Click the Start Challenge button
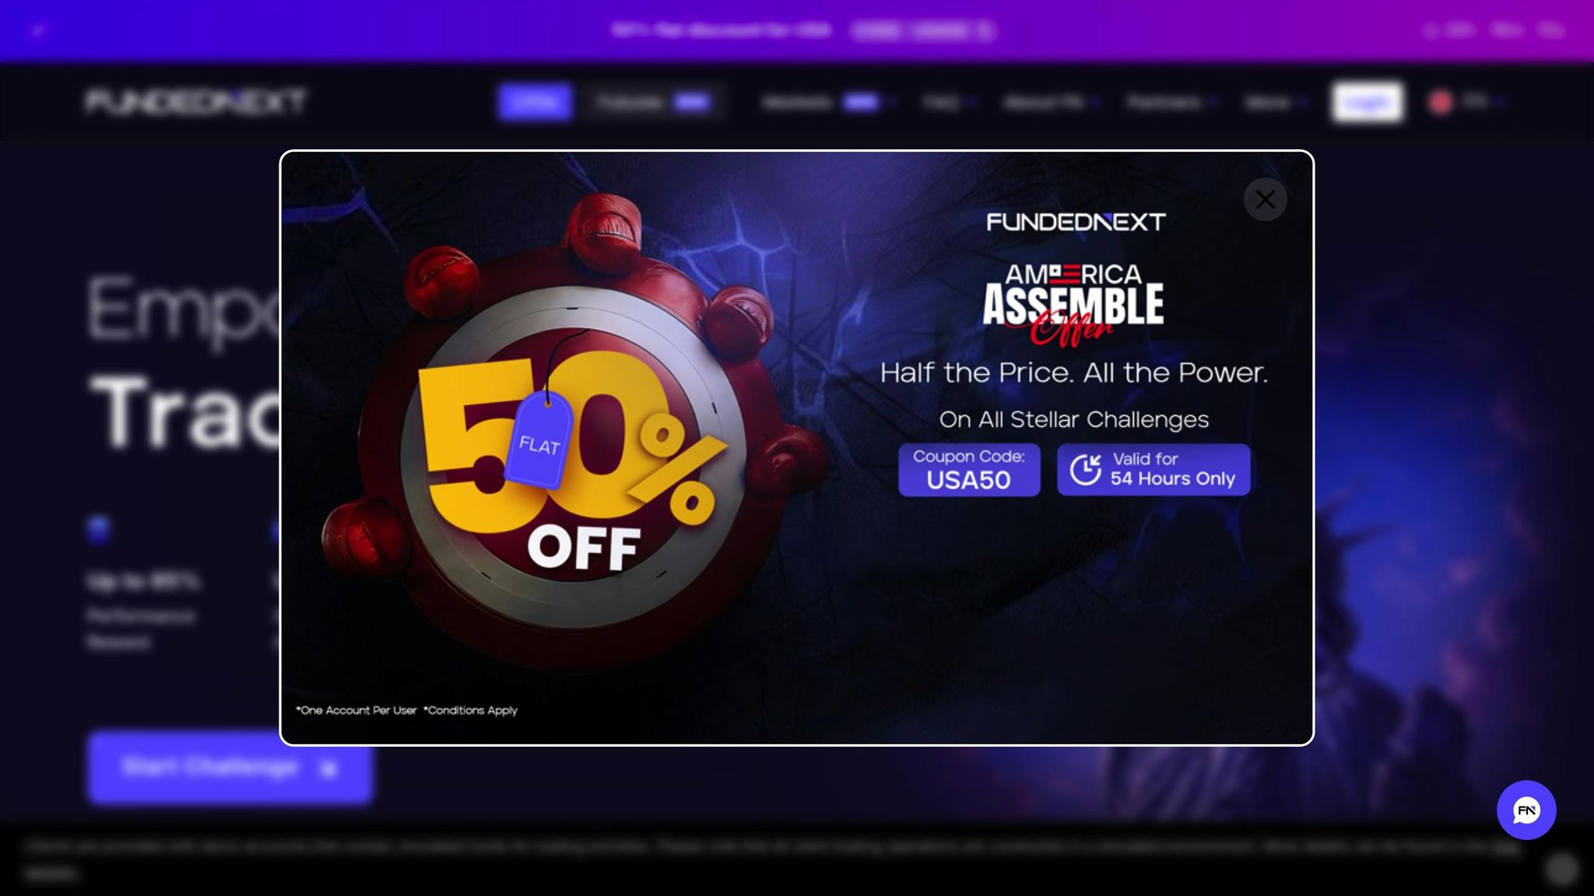 pos(230,768)
